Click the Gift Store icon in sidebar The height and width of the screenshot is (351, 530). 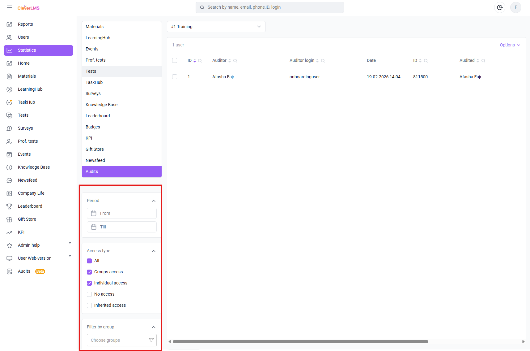(x=10, y=219)
